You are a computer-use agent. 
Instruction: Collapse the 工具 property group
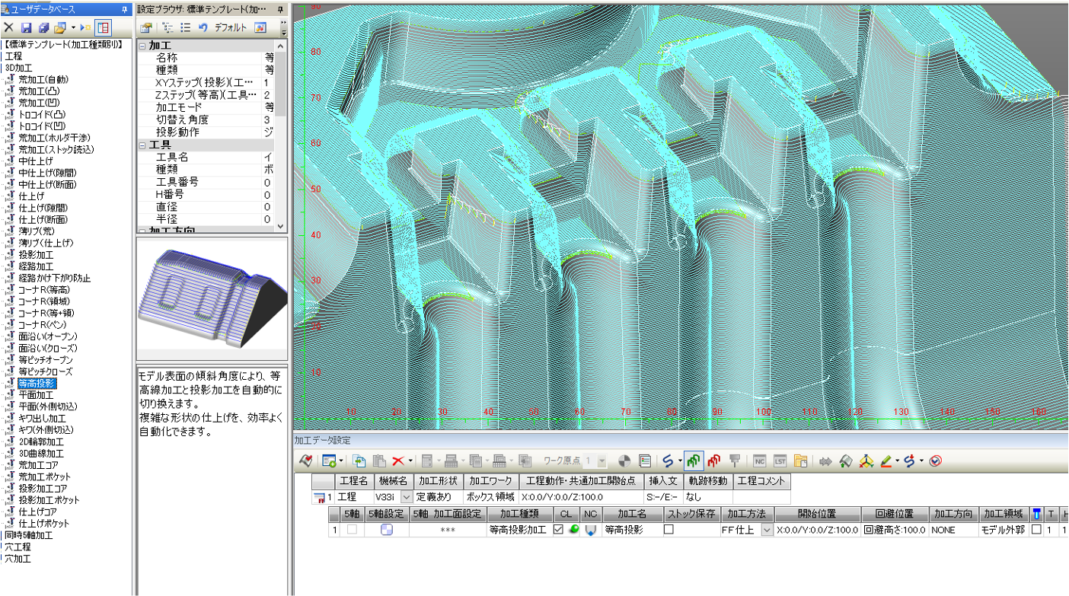pos(142,145)
